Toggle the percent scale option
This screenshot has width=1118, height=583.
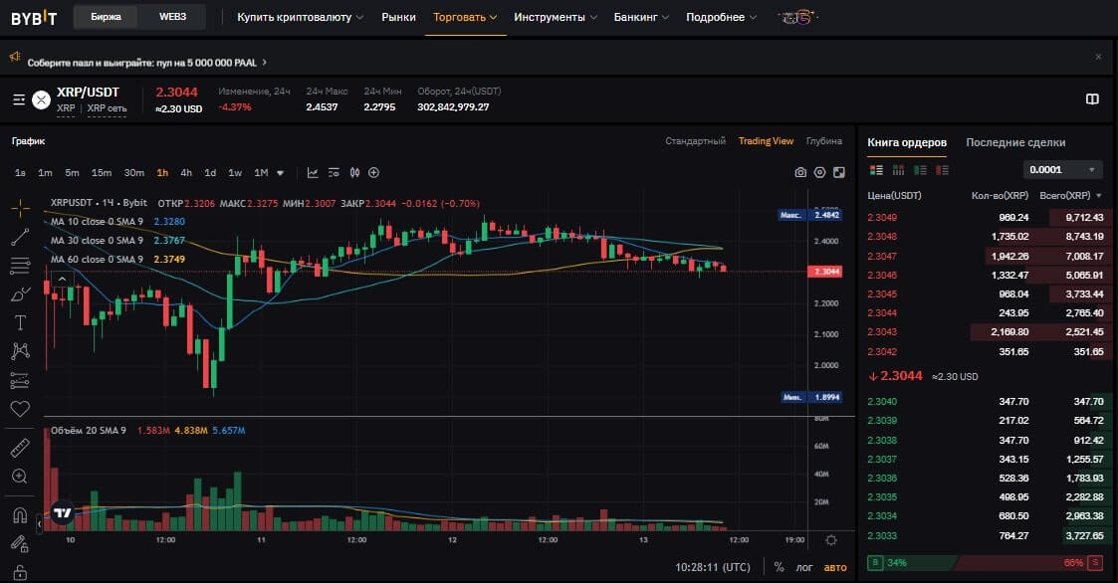[778, 567]
